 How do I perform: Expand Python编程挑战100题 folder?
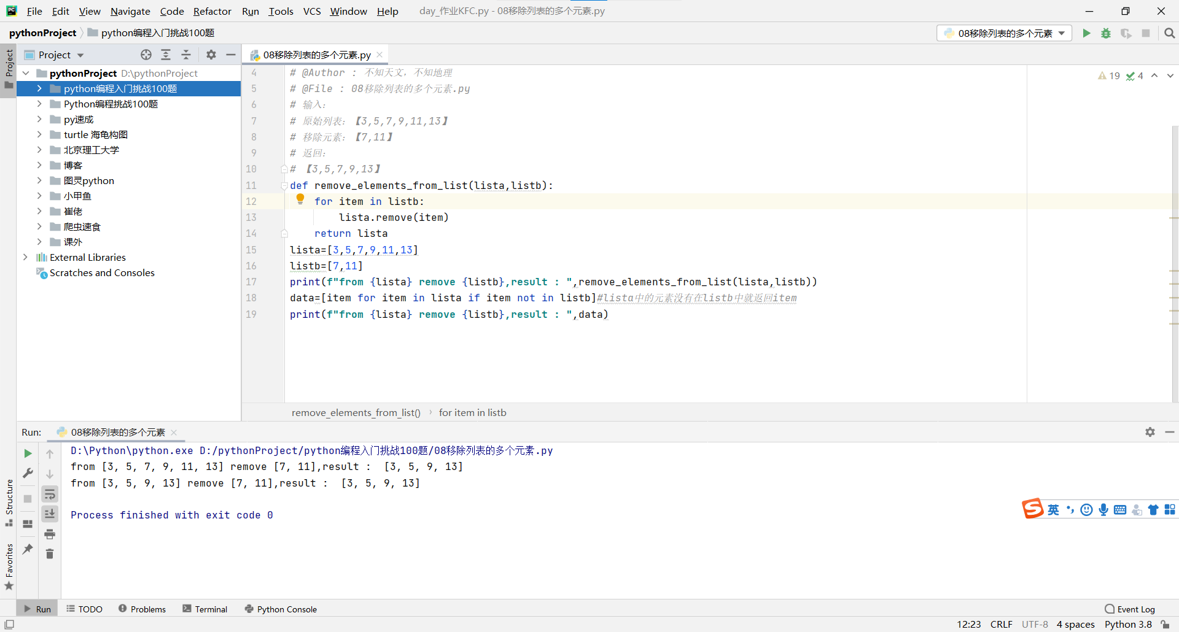tap(39, 104)
